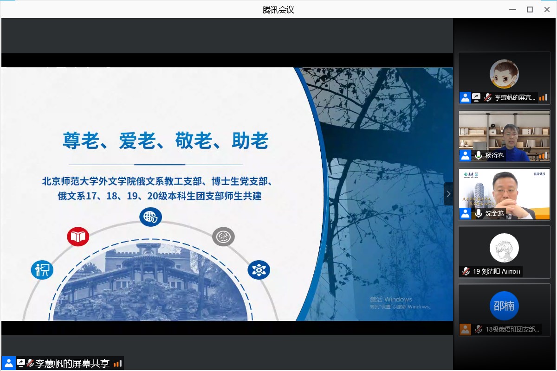Click muted mic icon beside 19 刘清阳 Антон
The width and height of the screenshot is (557, 371).
[x=466, y=271]
